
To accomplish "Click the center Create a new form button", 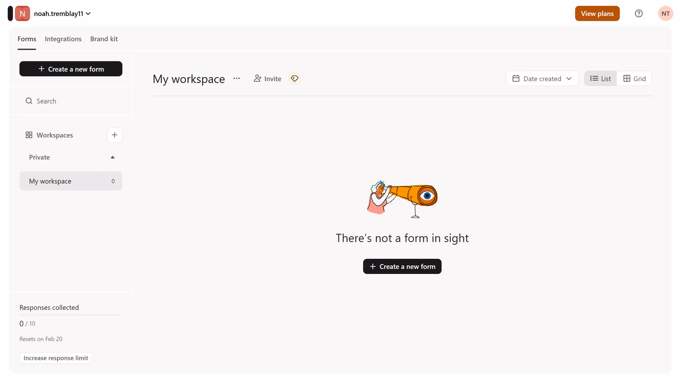I will click(402, 266).
